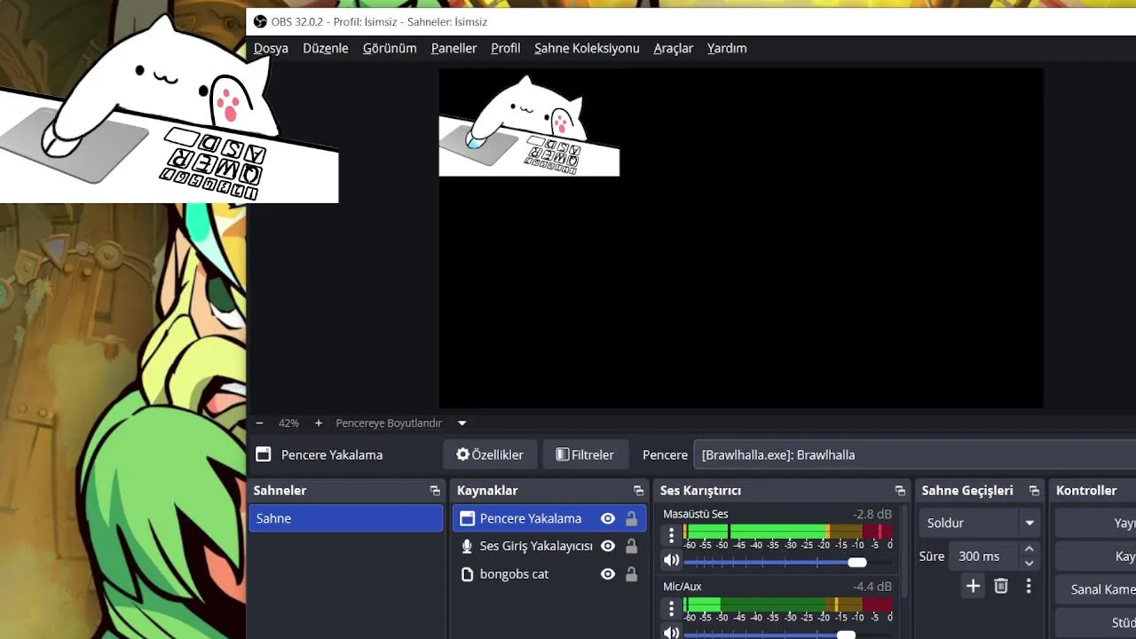Click the OBS logo in title bar
1136x639 pixels.
[260, 21]
